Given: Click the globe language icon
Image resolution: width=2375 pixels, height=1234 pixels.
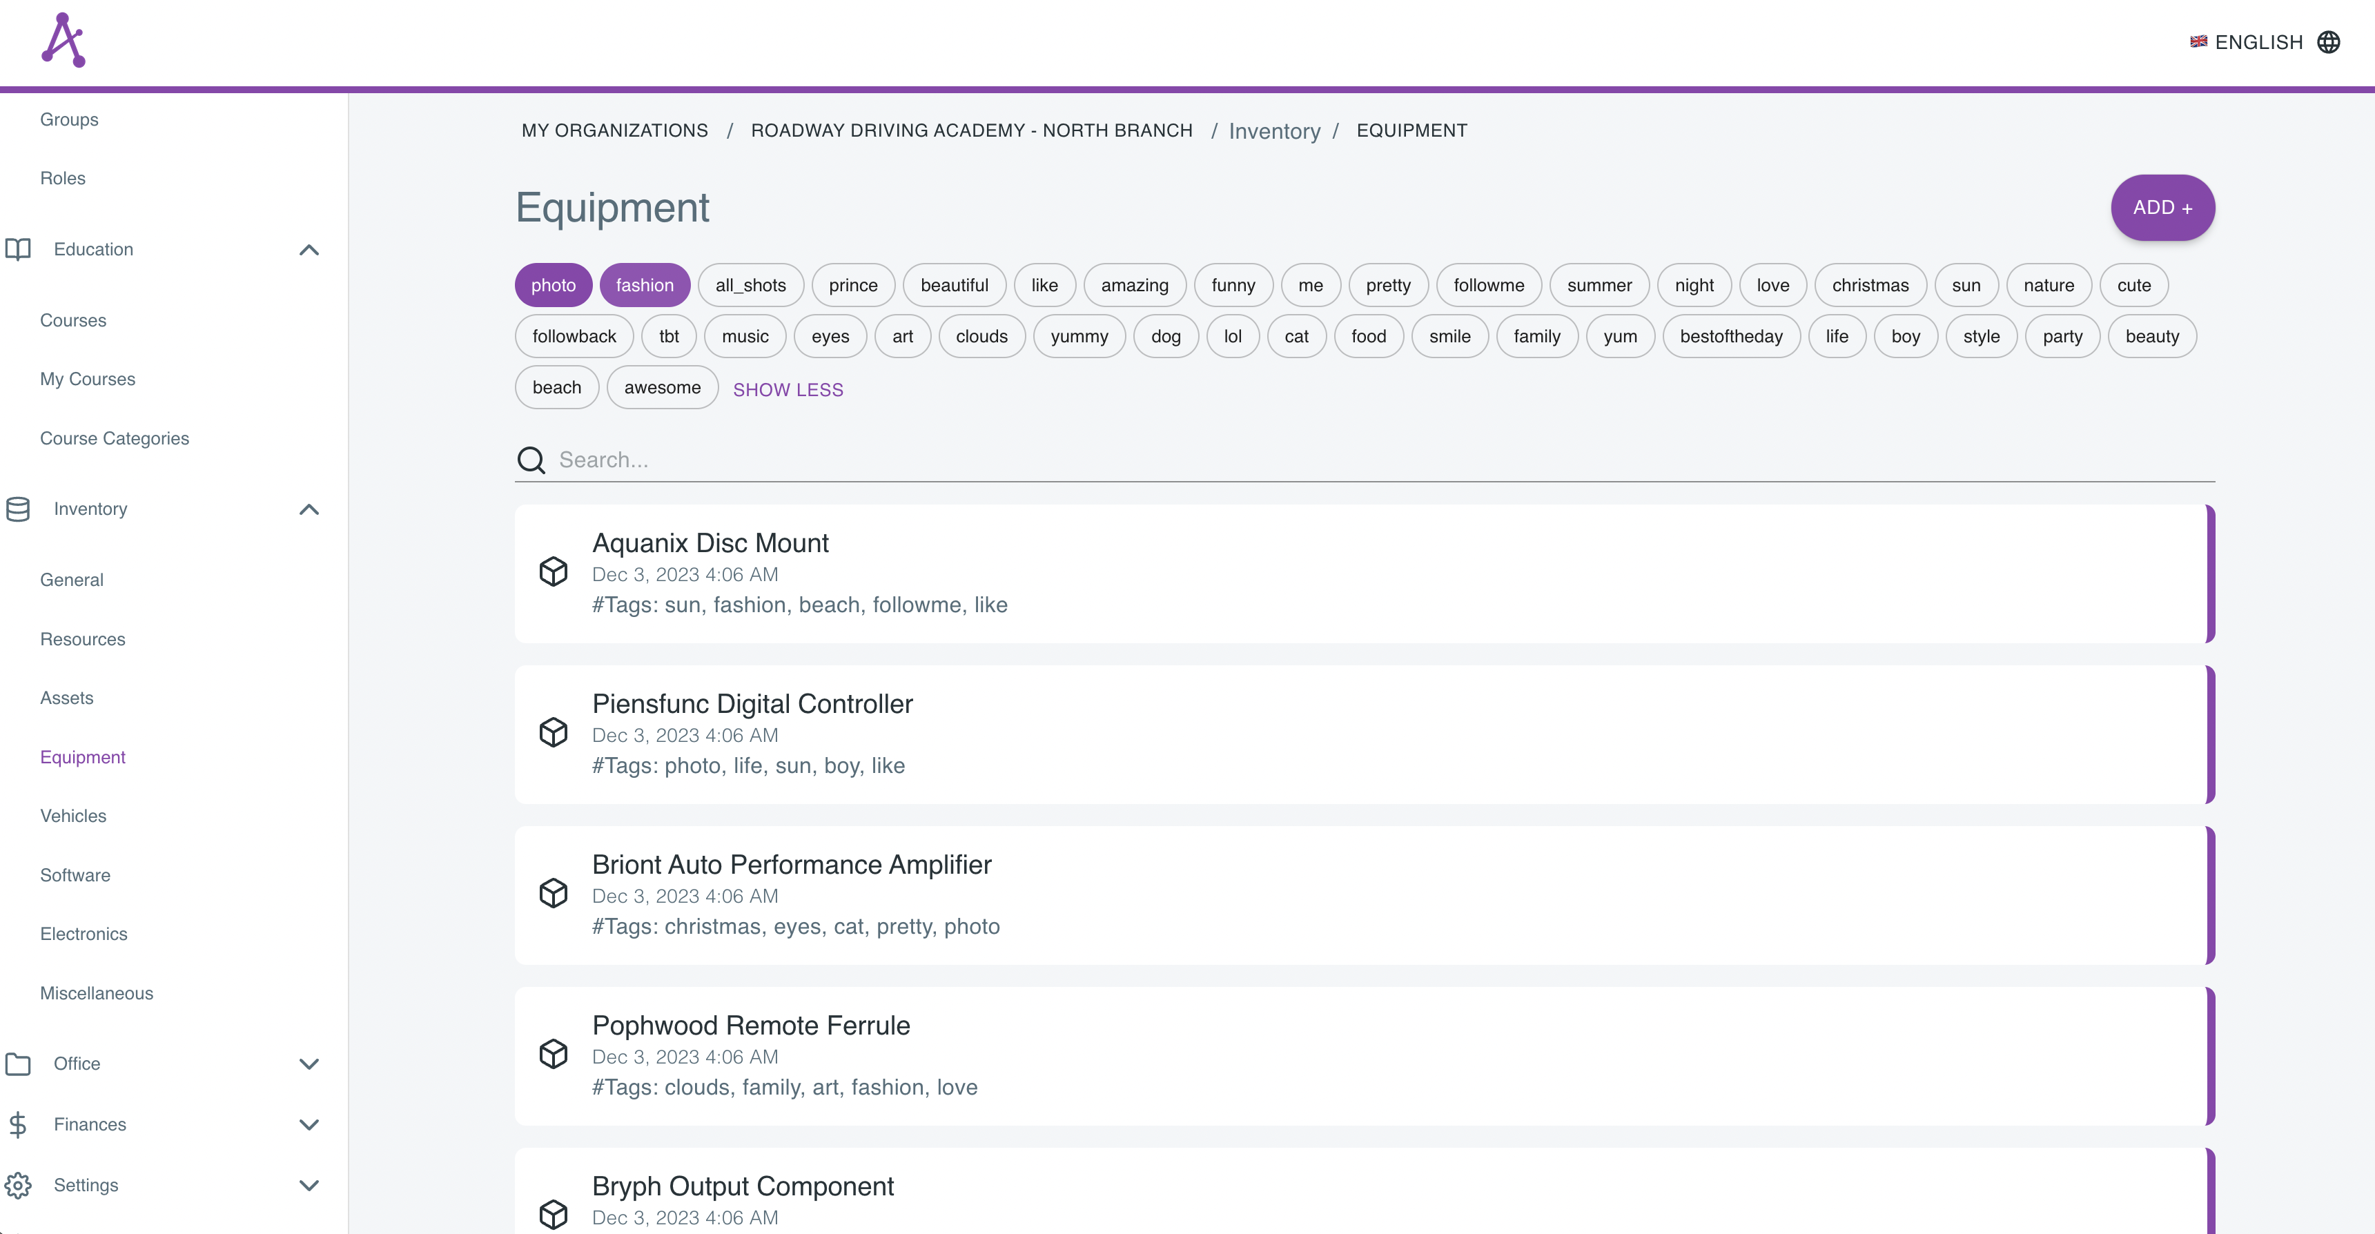Looking at the screenshot, I should tap(2328, 42).
